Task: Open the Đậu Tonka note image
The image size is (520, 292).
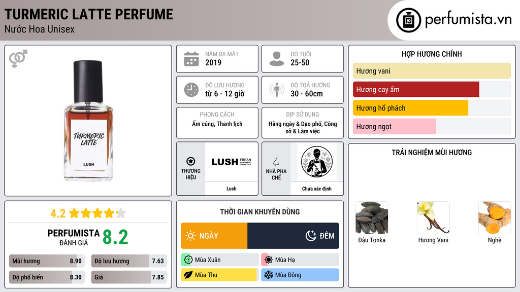Action: [372, 218]
